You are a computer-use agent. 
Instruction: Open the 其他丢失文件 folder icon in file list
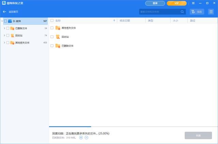point(58,28)
